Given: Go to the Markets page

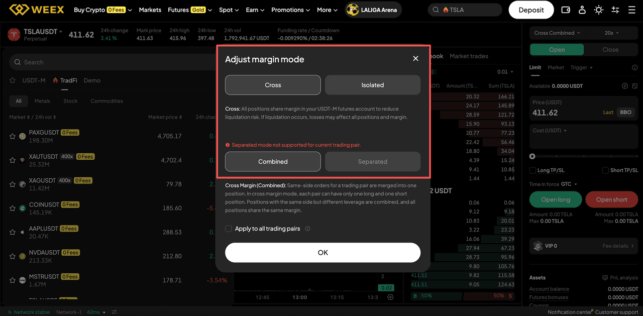Looking at the screenshot, I should [150, 10].
